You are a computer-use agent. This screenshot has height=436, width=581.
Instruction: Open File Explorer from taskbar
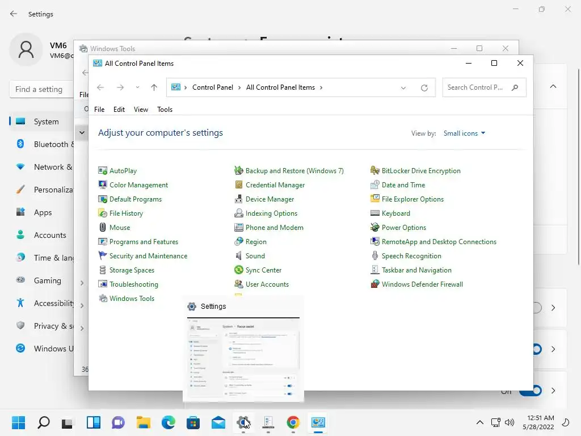tap(144, 422)
